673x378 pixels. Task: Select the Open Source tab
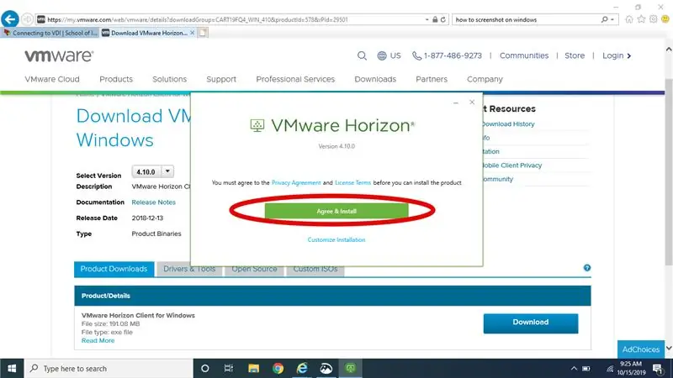[254, 269]
